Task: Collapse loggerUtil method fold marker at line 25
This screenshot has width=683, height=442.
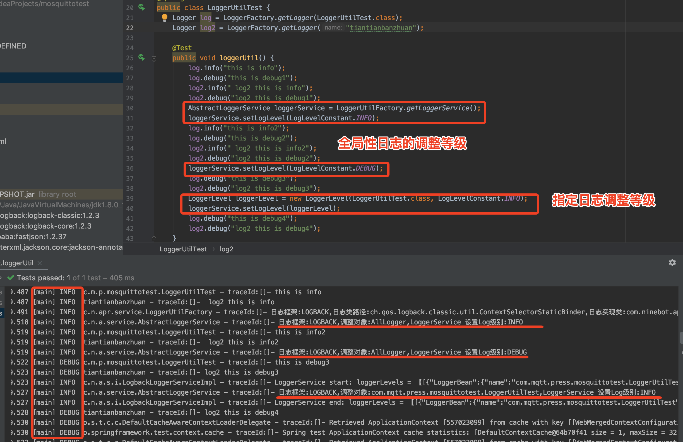Action: coord(154,59)
